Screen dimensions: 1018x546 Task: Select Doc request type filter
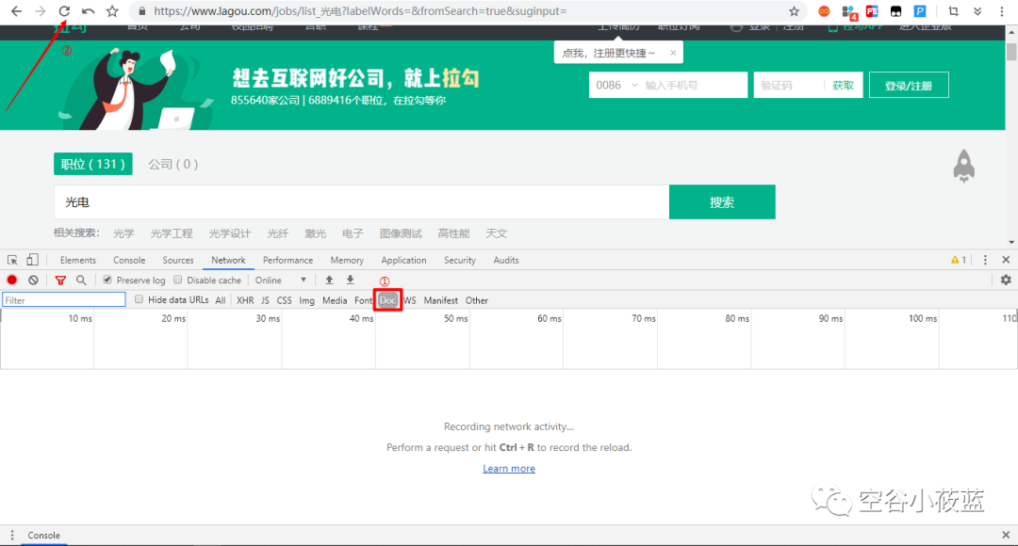[x=387, y=300]
